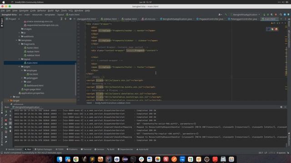
Task: Open the Terminal tool window button
Action: coord(86,149)
